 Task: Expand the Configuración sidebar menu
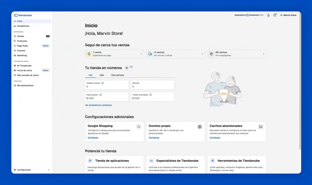31,170
